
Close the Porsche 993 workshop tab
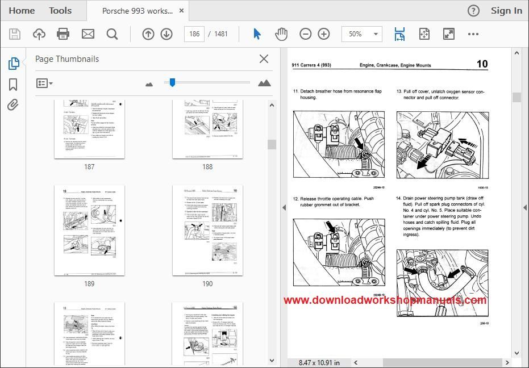coord(181,11)
